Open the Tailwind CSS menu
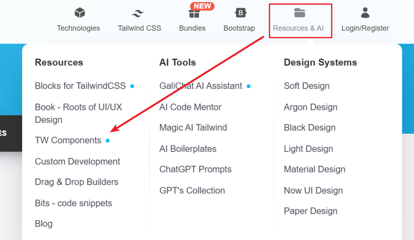Image resolution: width=414 pixels, height=240 pixels. pos(139,28)
